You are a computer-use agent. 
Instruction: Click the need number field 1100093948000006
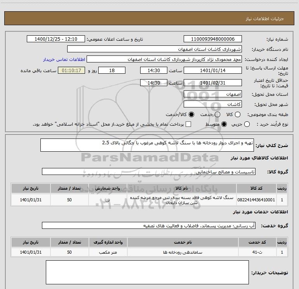coord(213,39)
